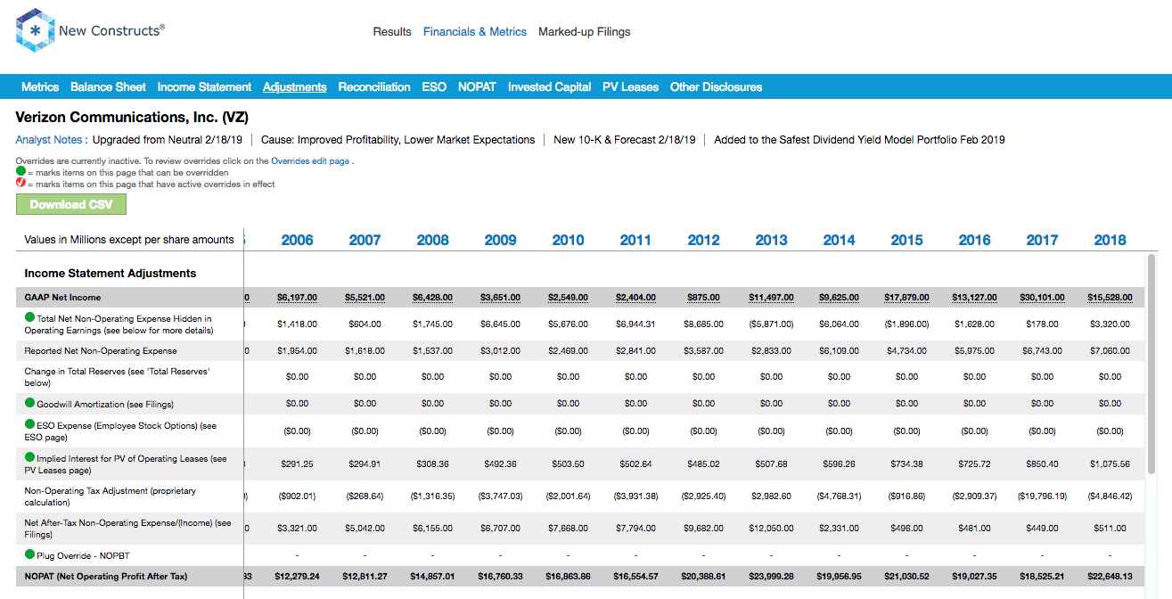Open the Results page
Screen dimensions: 1172x599
pos(392,31)
